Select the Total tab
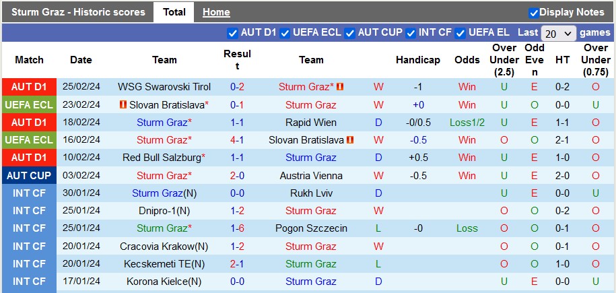Image resolution: width=616 pixels, height=293 pixels. coord(174,12)
